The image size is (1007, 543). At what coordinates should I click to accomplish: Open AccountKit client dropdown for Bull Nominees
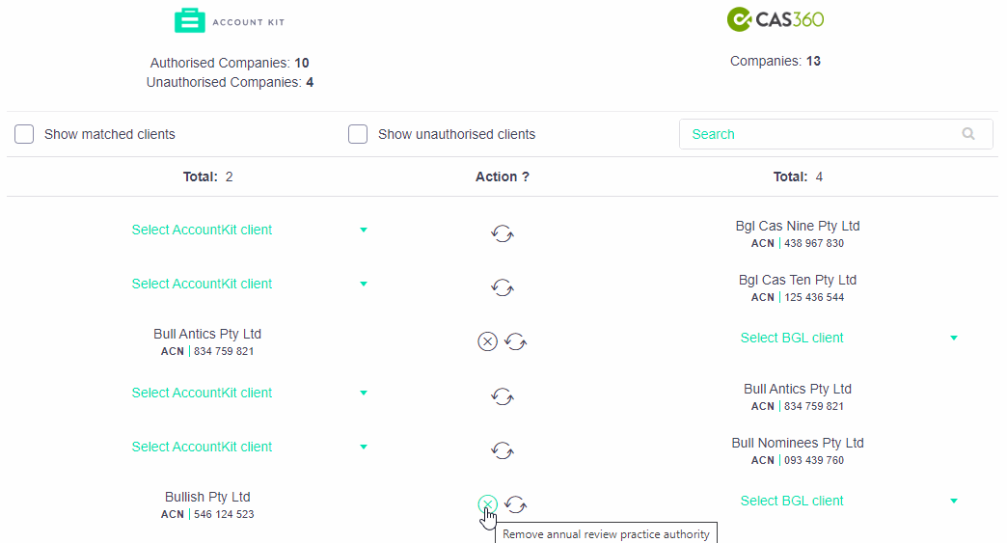coord(249,447)
